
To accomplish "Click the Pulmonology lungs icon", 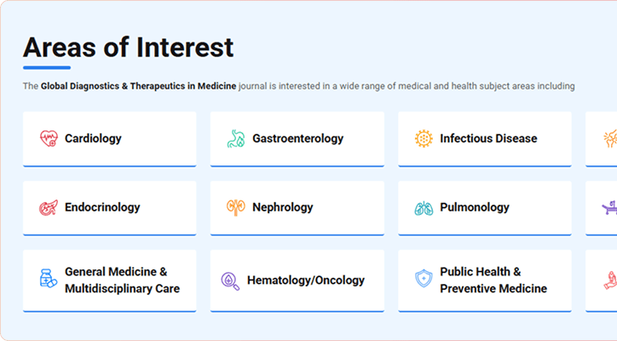I will click(424, 207).
